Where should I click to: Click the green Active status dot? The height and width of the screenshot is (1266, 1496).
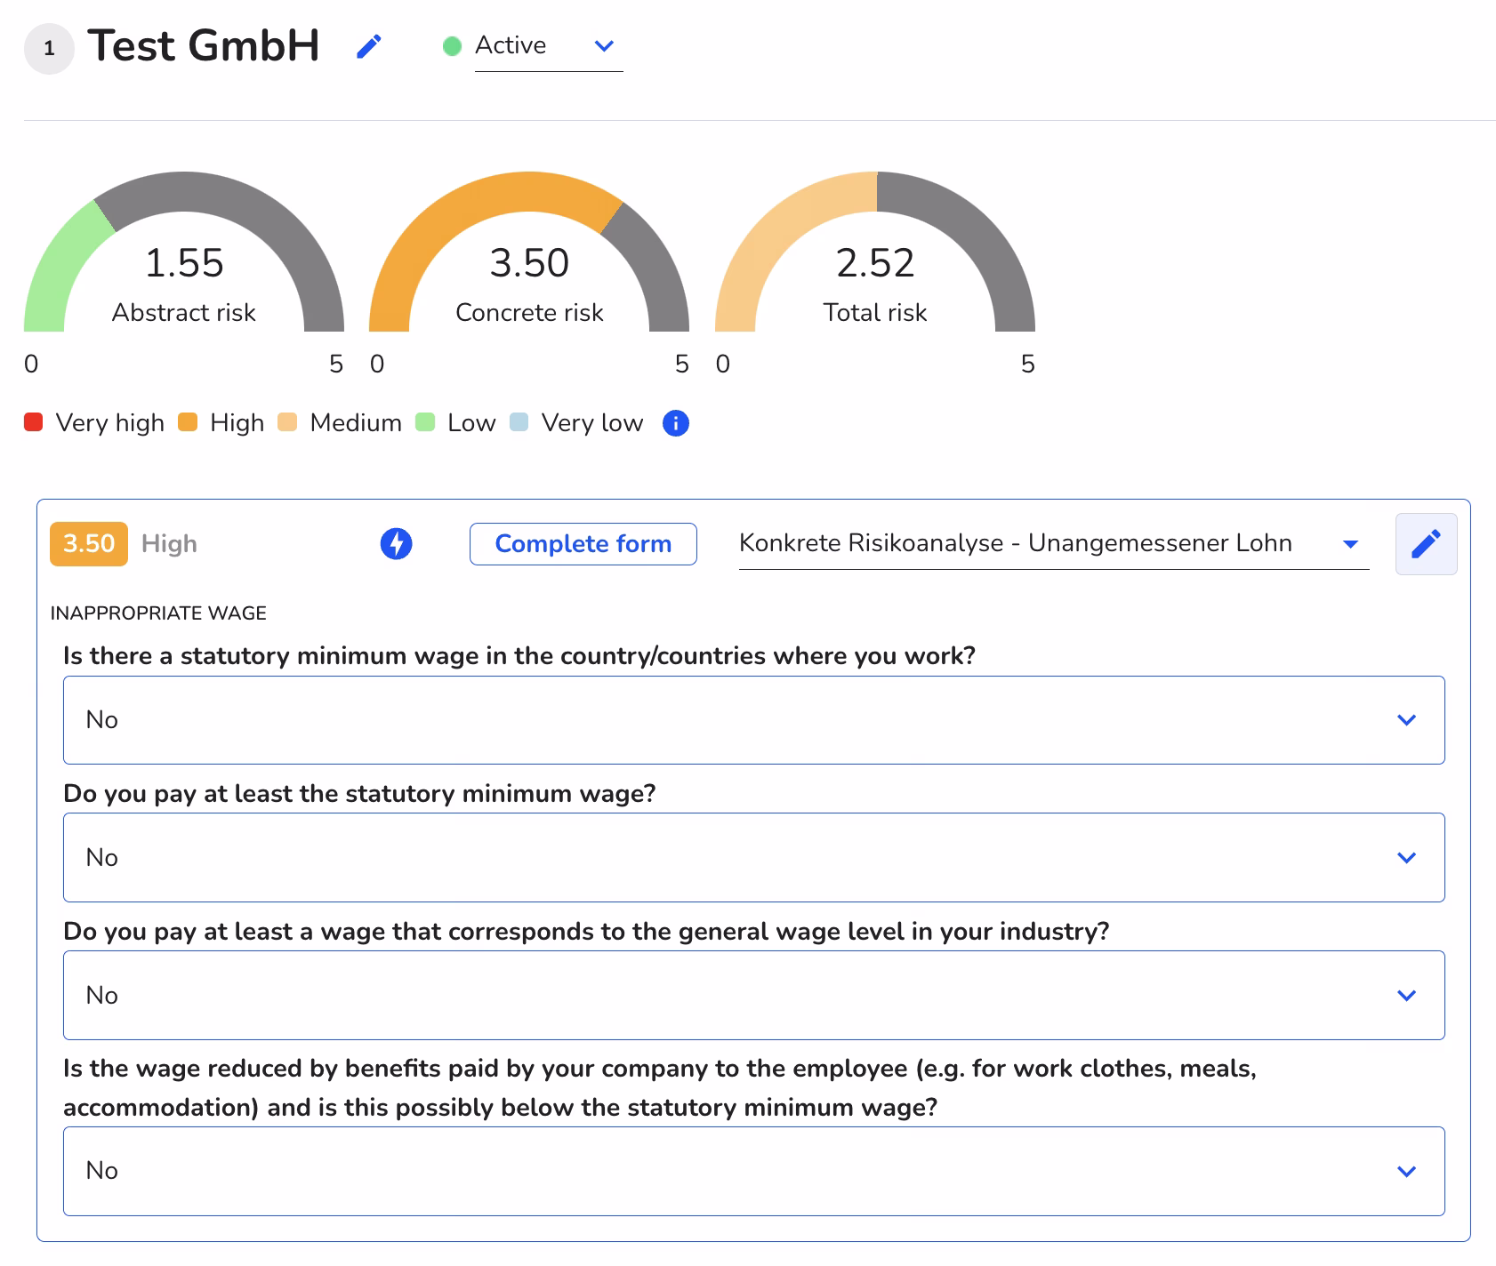[x=452, y=46]
